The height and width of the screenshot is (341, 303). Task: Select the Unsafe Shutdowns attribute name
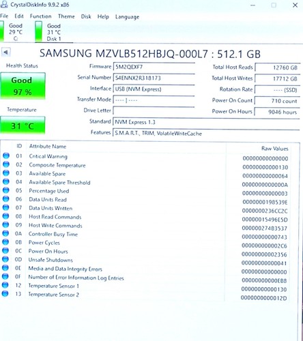tap(50, 260)
